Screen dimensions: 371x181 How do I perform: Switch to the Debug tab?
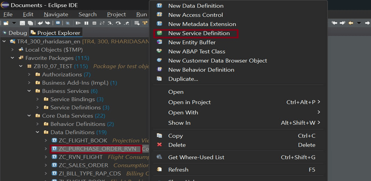tap(15, 33)
